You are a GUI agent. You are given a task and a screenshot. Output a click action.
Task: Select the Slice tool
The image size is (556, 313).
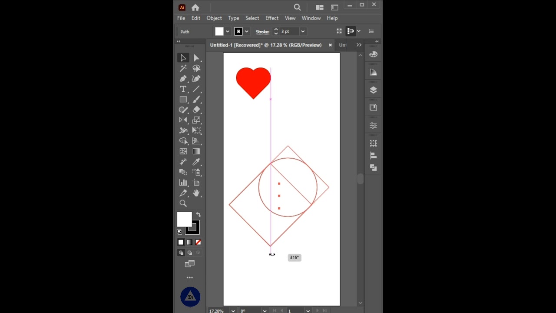[x=183, y=193]
